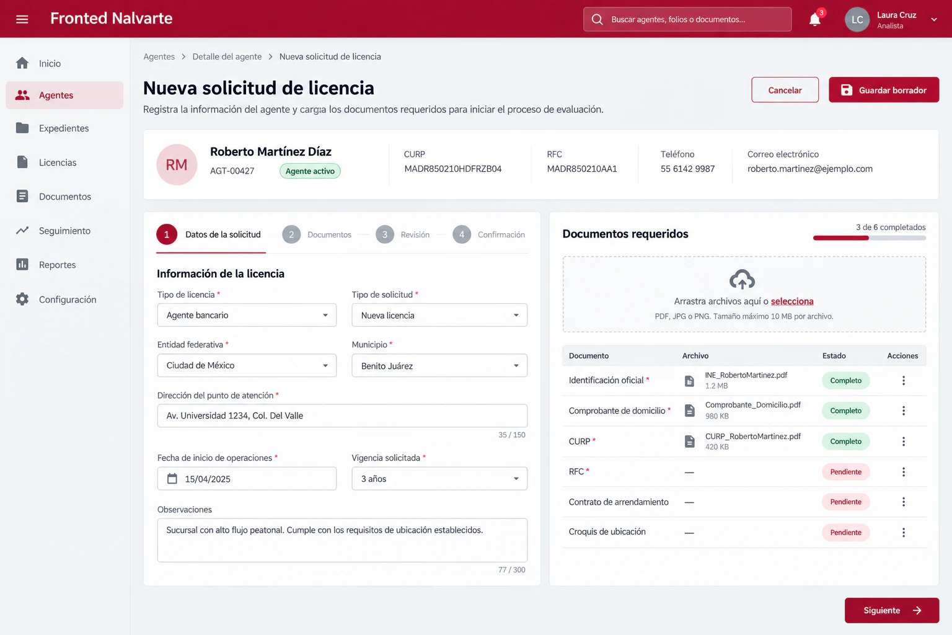Click the selecciona file link

792,301
